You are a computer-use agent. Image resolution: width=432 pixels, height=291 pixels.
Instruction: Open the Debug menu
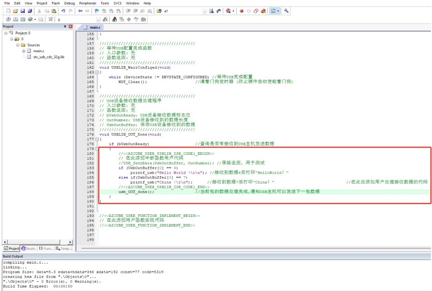[69, 3]
